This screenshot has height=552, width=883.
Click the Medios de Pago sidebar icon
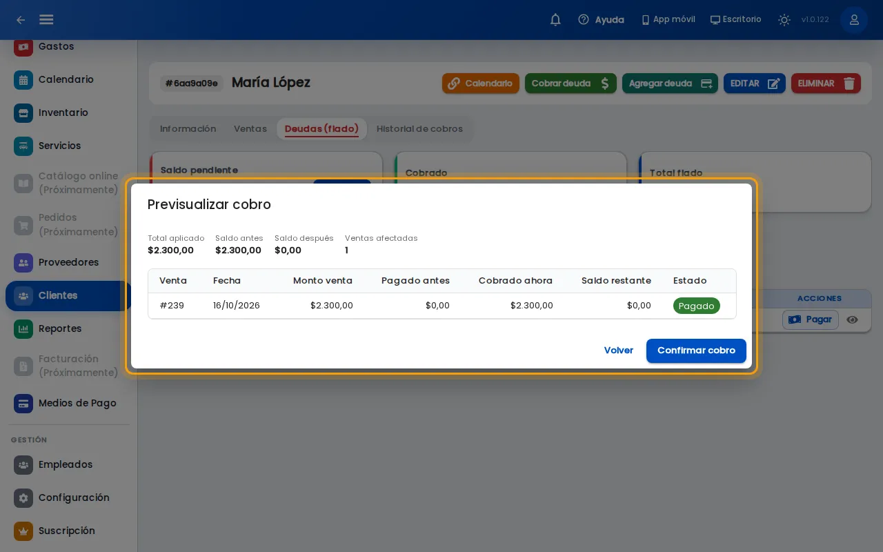point(23,403)
